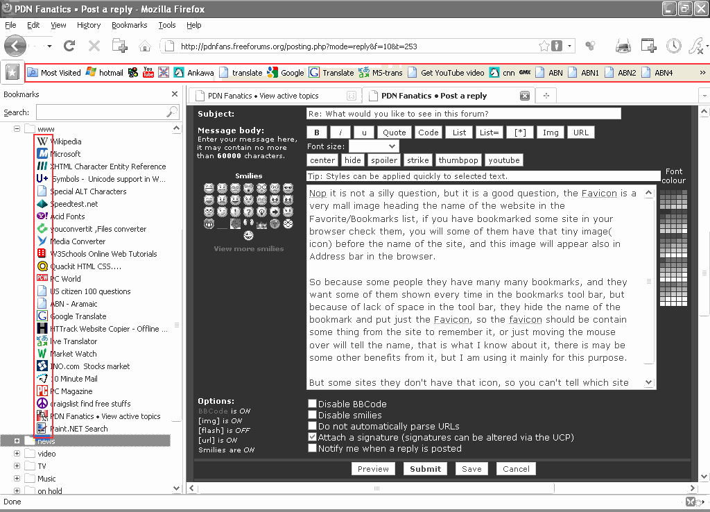
Task: Open History with the clock icon
Action: click(x=674, y=46)
